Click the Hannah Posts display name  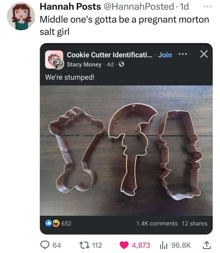[70, 7]
